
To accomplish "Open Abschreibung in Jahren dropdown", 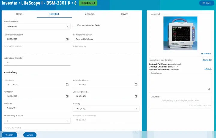I will [37, 121].
